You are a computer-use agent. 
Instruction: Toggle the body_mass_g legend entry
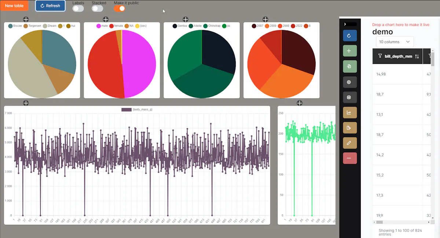pos(137,110)
